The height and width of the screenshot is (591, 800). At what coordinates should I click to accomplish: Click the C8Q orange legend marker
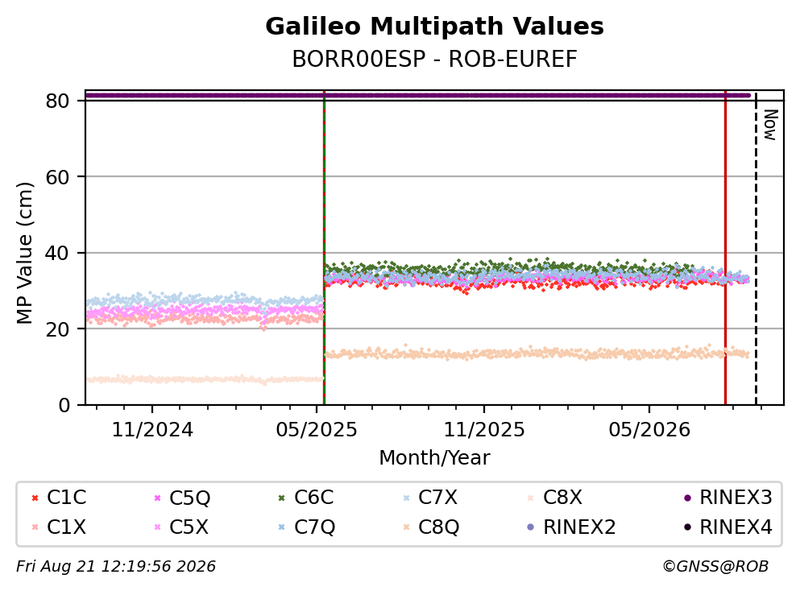(407, 527)
